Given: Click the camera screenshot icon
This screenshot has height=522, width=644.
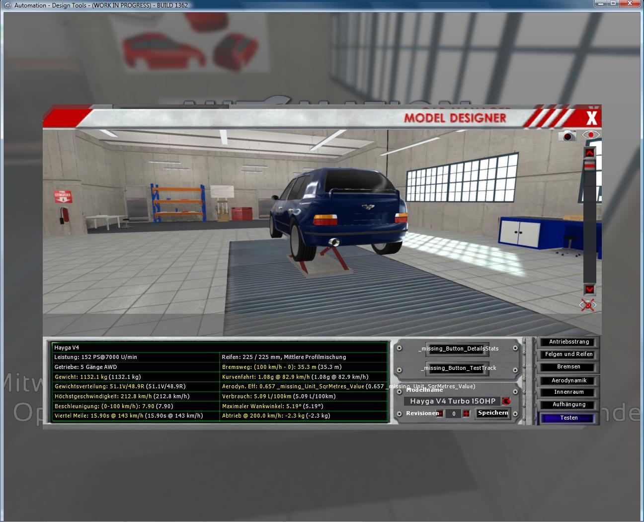Looking at the screenshot, I should click(x=567, y=136).
